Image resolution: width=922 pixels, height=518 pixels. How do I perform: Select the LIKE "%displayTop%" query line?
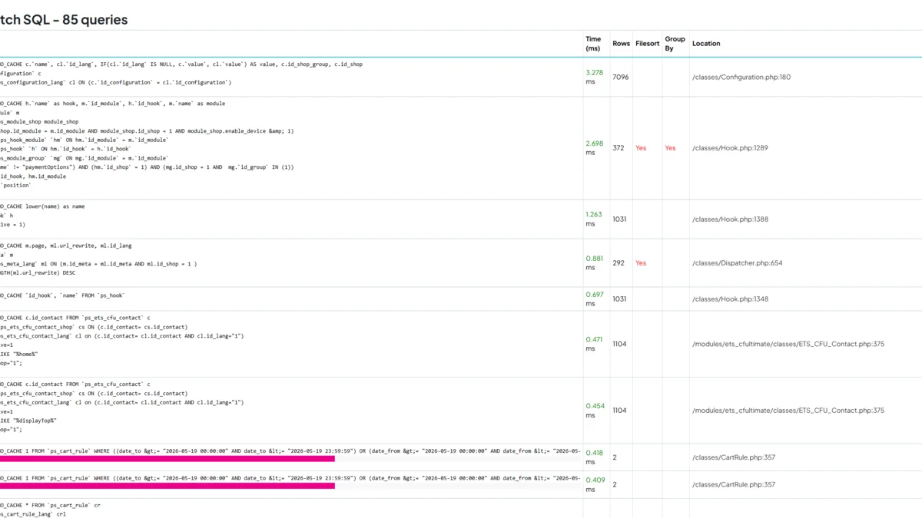pos(28,421)
